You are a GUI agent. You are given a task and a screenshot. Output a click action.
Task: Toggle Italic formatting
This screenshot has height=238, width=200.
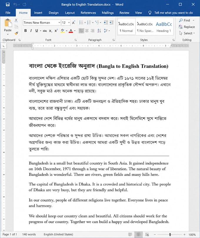[31, 31]
